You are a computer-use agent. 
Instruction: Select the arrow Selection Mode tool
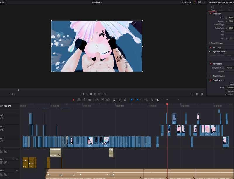[x=73, y=100]
